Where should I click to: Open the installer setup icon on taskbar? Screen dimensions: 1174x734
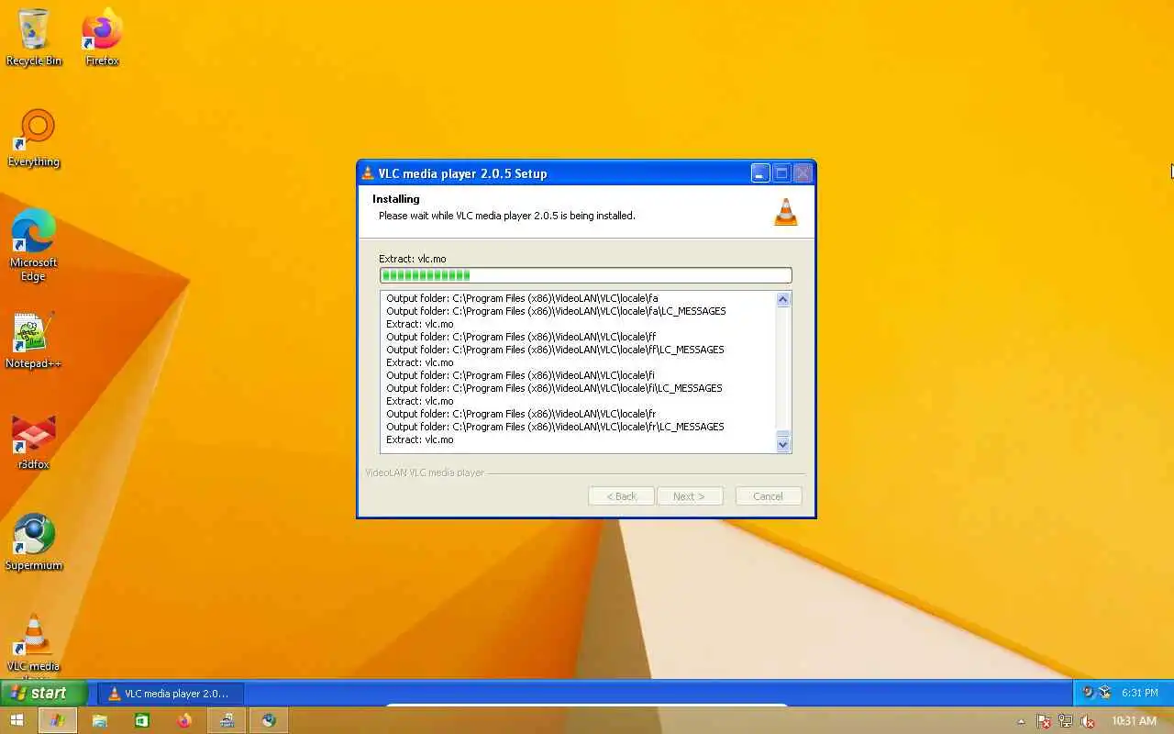coord(227,721)
